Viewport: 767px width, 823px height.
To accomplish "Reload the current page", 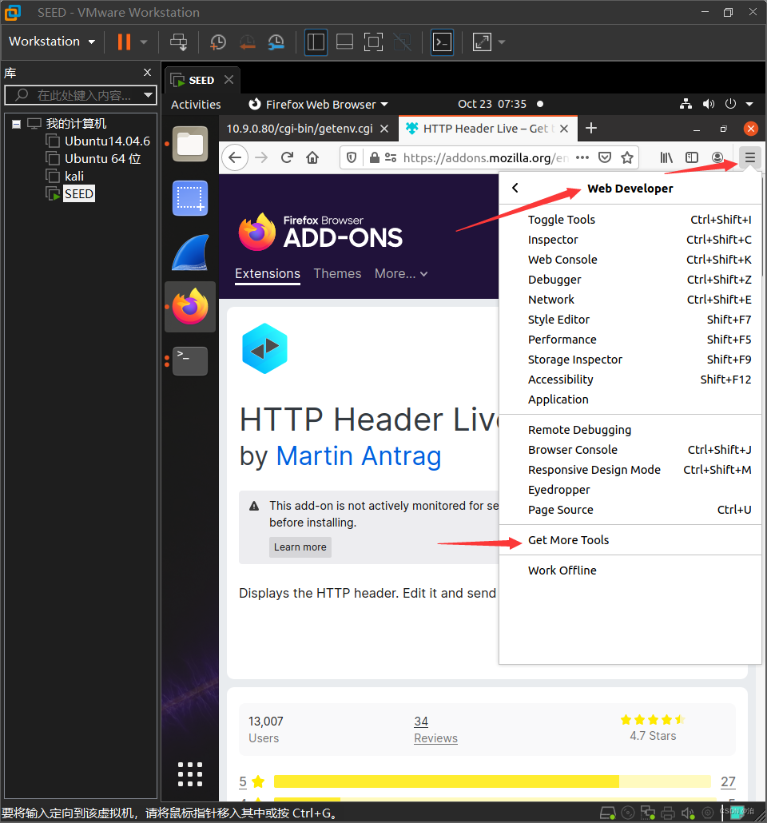I will pos(287,157).
